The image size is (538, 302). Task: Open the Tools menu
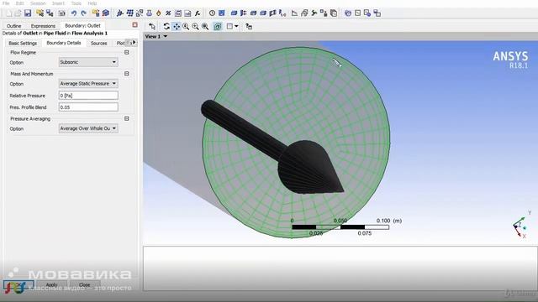coord(76,3)
